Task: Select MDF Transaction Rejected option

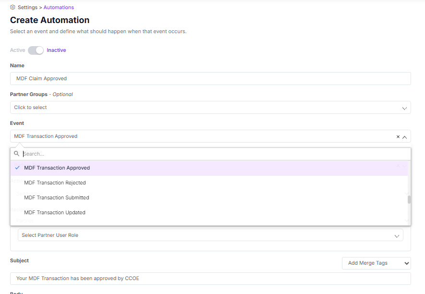Action: tap(209, 183)
